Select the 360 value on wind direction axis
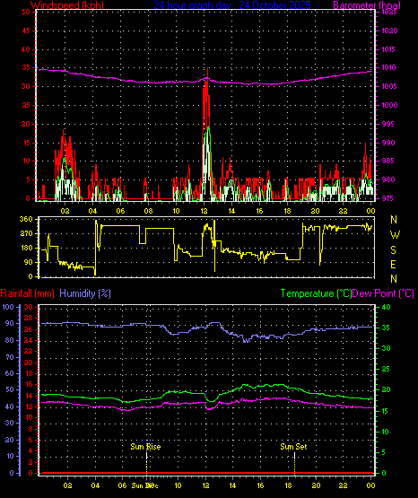Screen dimensions: 418x498 coord(26,219)
